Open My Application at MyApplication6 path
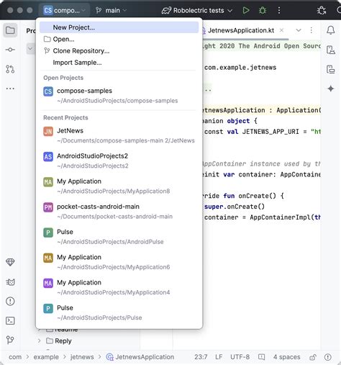341x365 pixels. coord(119,262)
